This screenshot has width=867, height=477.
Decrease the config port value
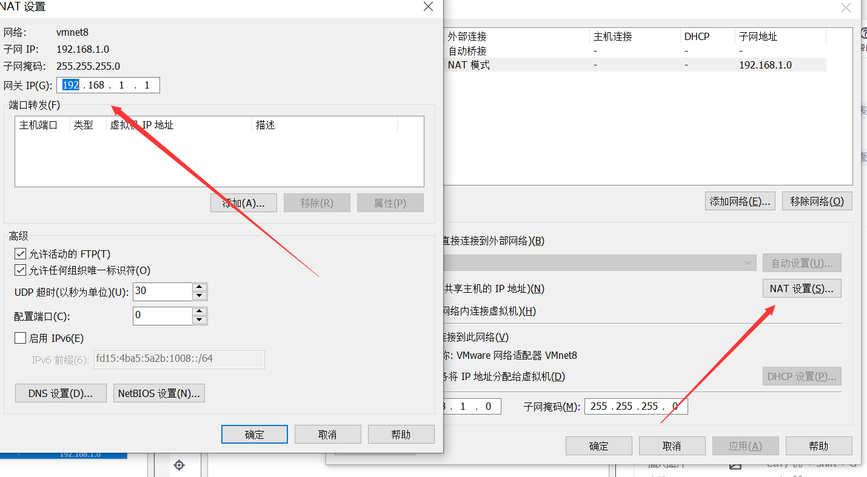(199, 320)
